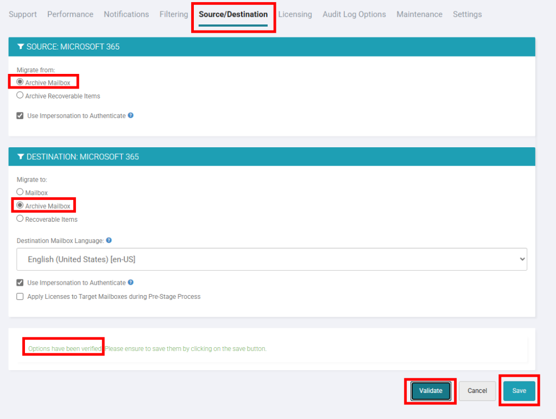The height and width of the screenshot is (419, 556).
Task: Click filter icon in Destination Microsoft 365 header
Action: coord(21,157)
